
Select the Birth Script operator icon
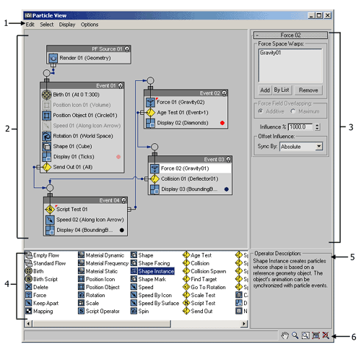[x=29, y=279]
